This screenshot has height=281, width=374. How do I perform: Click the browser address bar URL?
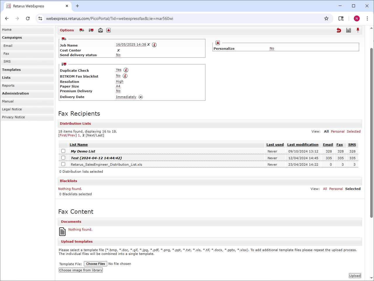pos(110,18)
